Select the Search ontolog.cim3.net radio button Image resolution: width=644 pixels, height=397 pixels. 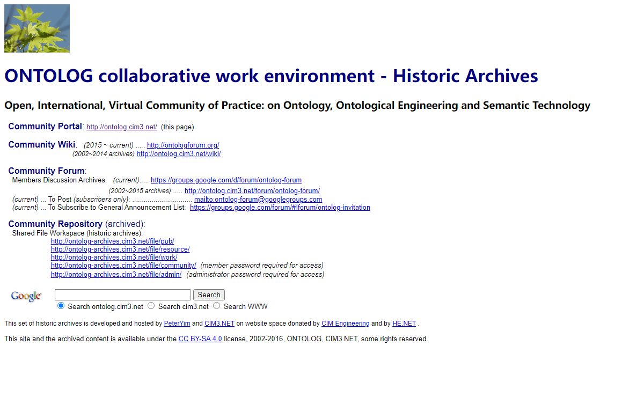coord(61,306)
